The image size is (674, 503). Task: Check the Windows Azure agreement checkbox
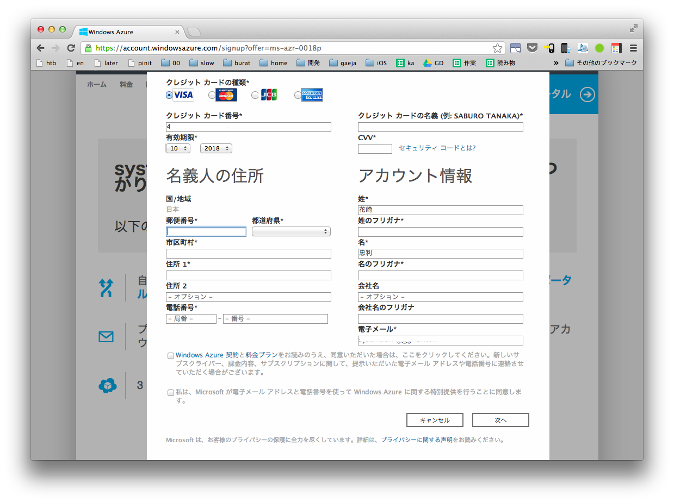click(x=171, y=356)
